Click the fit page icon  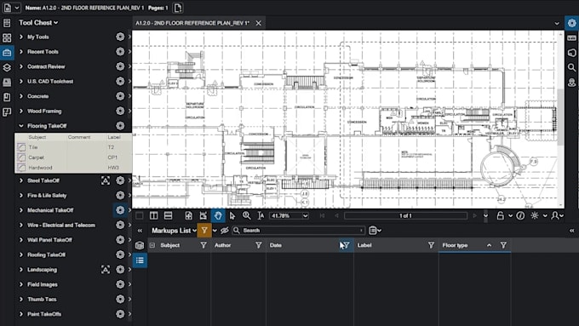point(189,215)
